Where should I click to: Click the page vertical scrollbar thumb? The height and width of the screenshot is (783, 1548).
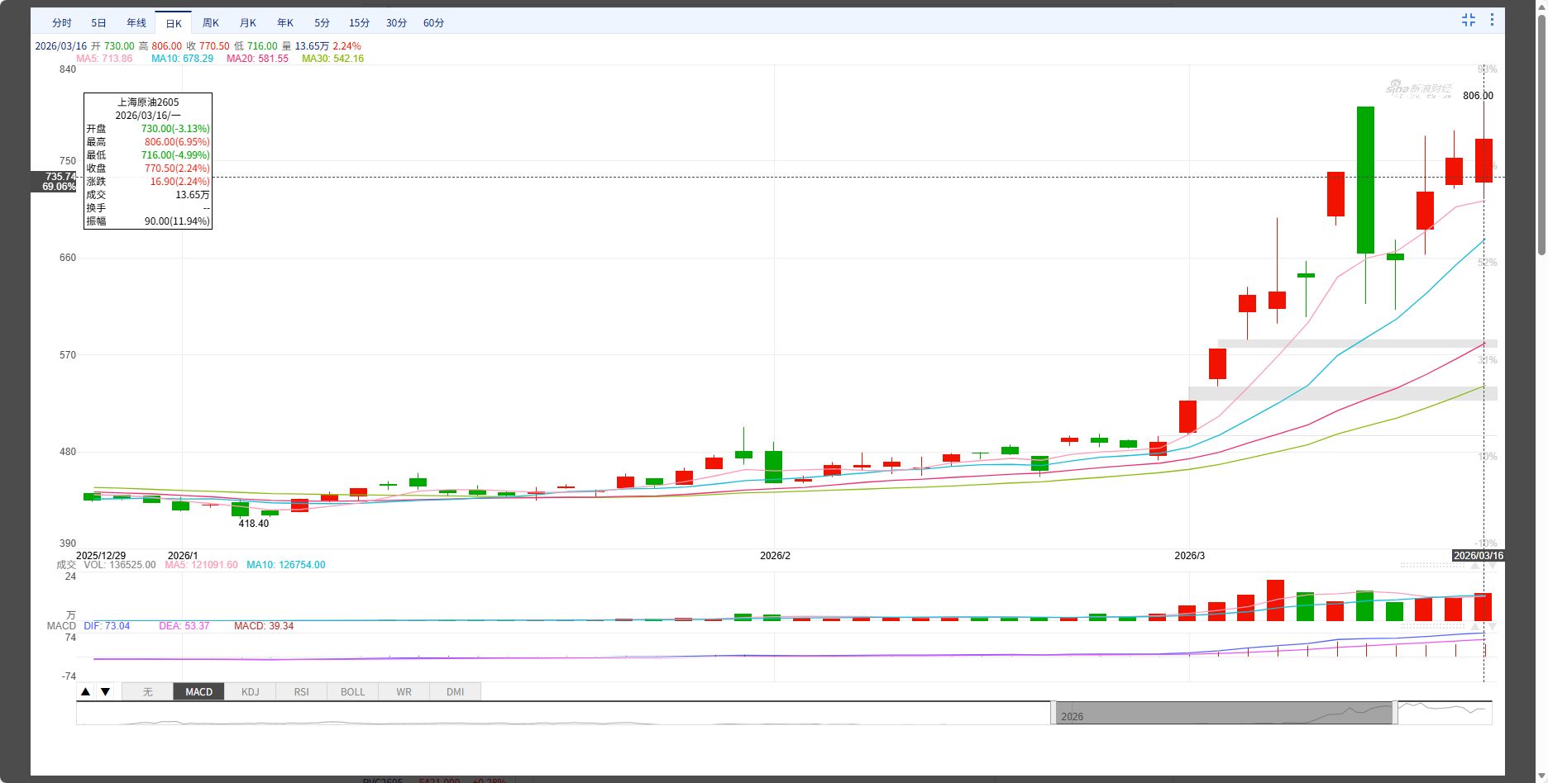(x=1541, y=132)
